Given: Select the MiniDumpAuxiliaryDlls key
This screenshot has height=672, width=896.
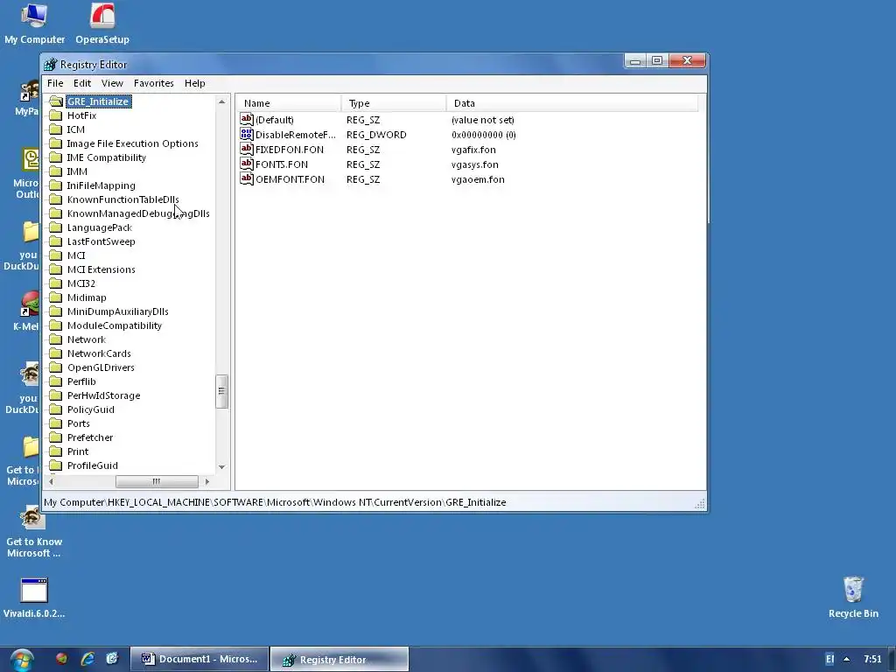Looking at the screenshot, I should [118, 311].
